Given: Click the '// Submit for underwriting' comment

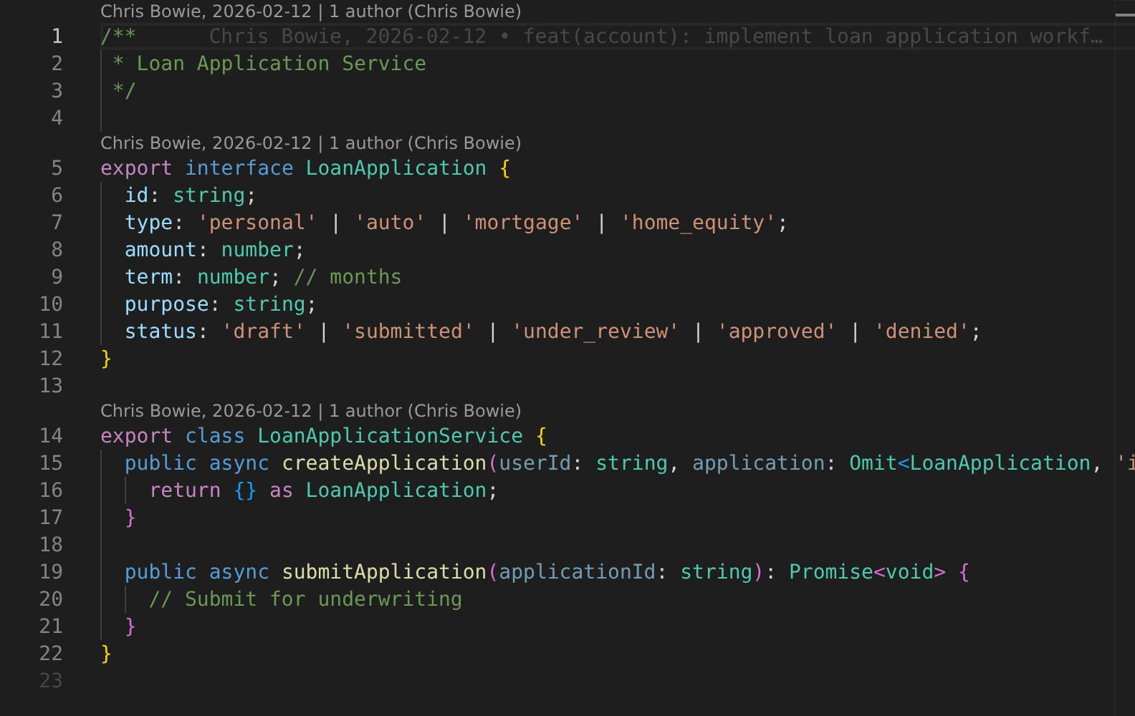Looking at the screenshot, I should [305, 599].
